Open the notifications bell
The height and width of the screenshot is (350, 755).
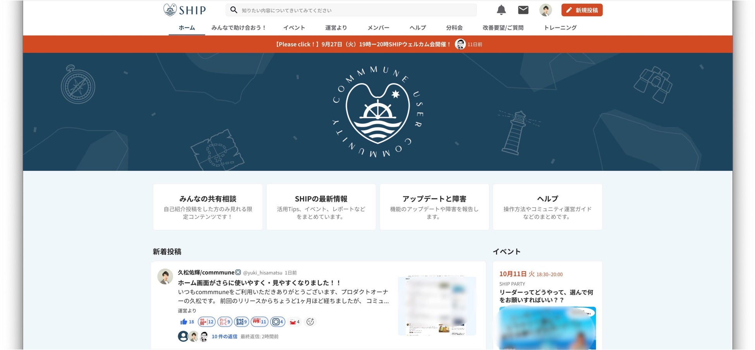point(501,10)
